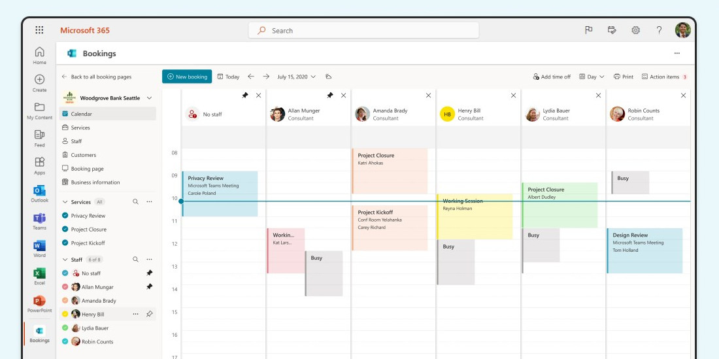Toggle the Project Kickoff service checkbox

[65, 243]
